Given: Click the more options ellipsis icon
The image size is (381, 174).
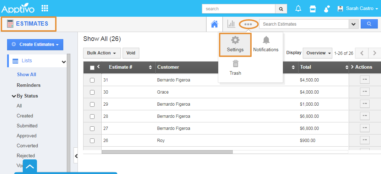Looking at the screenshot, I should click(248, 24).
